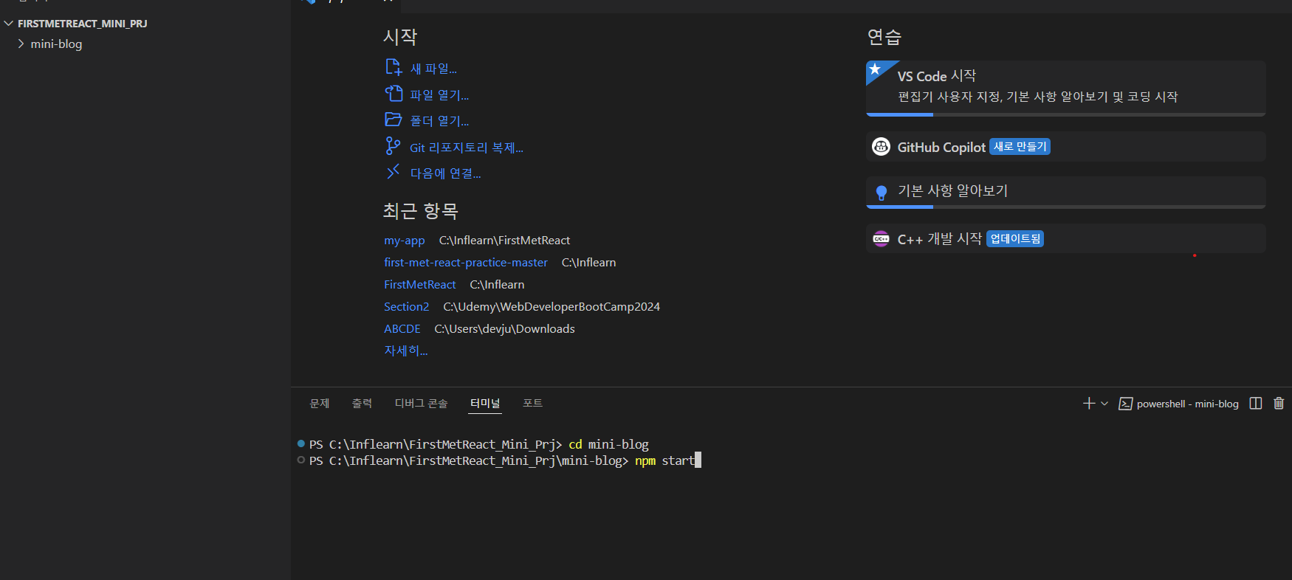The image size is (1292, 580).
Task: Kill terminal with trash icon
Action: 1279,404
